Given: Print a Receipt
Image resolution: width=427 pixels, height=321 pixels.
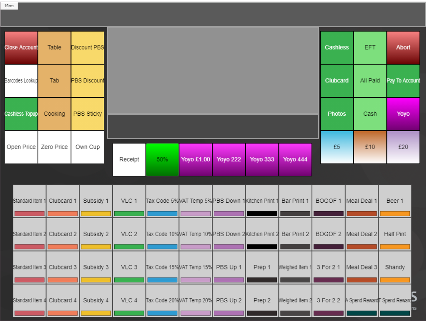Looking at the screenshot, I should (x=129, y=159).
